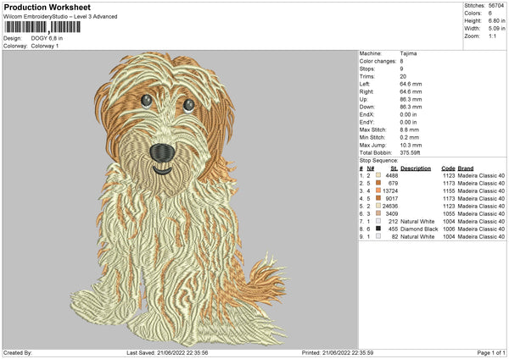Select the orange swatch for stop 2

[x=378, y=183]
